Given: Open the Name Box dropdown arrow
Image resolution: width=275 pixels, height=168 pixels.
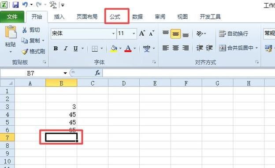Looking at the screenshot, I should point(65,73).
